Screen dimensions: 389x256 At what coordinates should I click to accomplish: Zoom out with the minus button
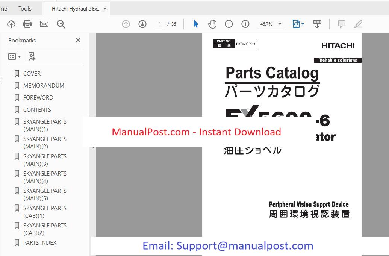[x=229, y=24]
